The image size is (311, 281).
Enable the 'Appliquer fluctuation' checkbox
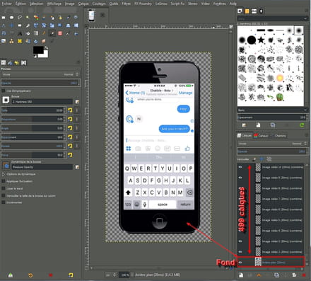click(x=4, y=181)
